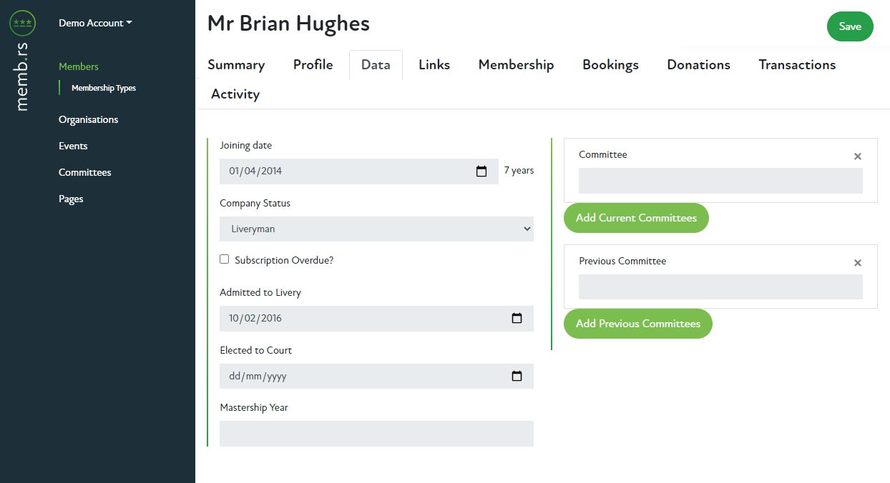Click the Mastership Year input field
Viewport: 890px width, 483px height.
point(376,434)
